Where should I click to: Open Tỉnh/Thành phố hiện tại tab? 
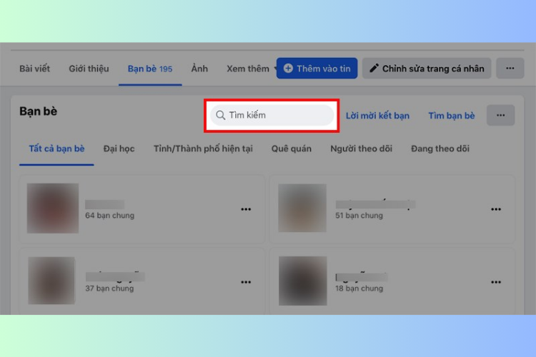click(x=203, y=149)
